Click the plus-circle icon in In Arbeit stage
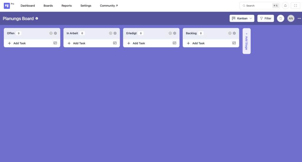The height and width of the screenshot is (162, 302). [x=111, y=33]
